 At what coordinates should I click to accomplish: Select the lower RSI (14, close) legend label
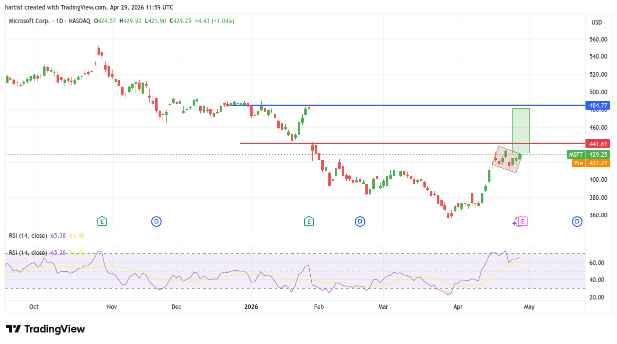click(x=28, y=253)
